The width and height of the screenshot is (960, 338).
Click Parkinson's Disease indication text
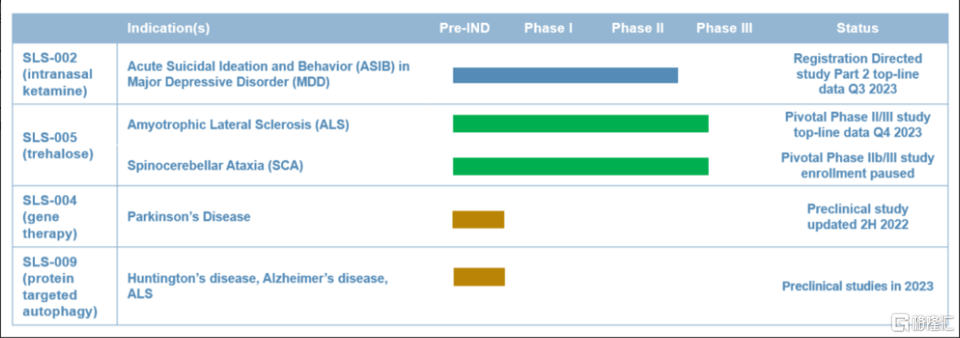(189, 217)
